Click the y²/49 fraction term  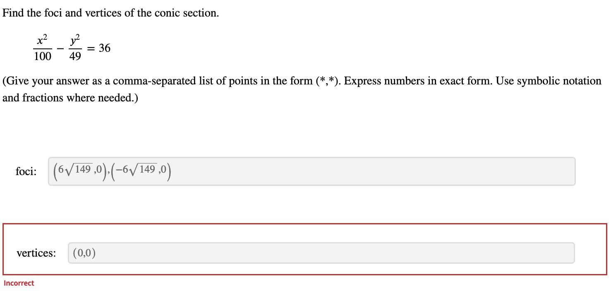[75, 47]
